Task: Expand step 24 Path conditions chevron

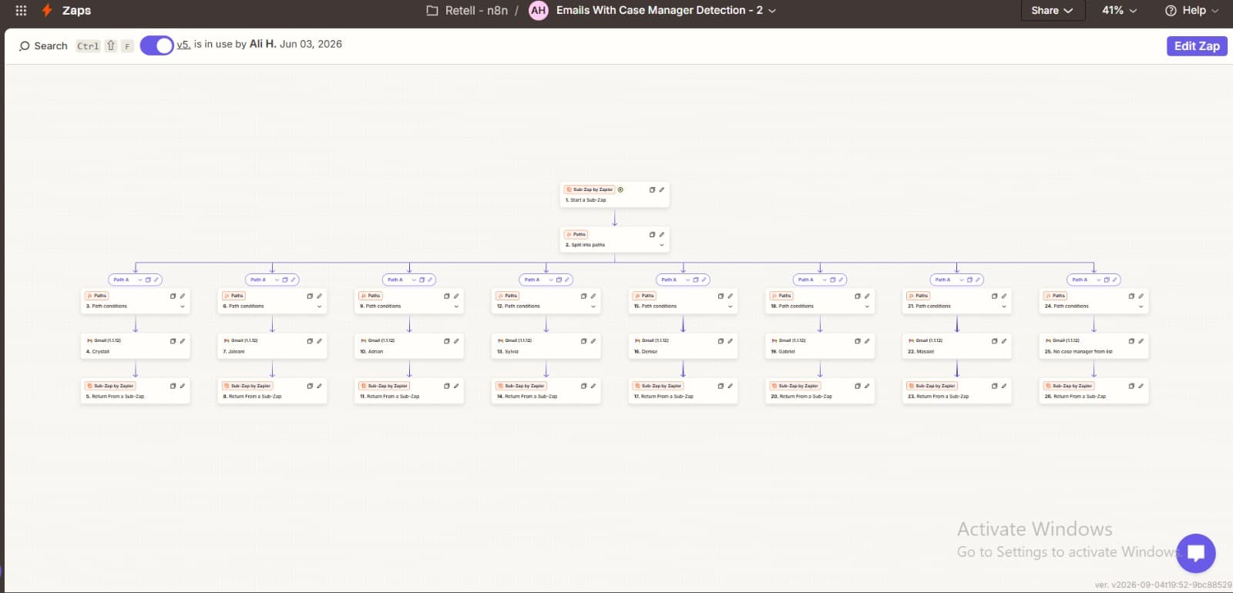Action: click(1141, 307)
